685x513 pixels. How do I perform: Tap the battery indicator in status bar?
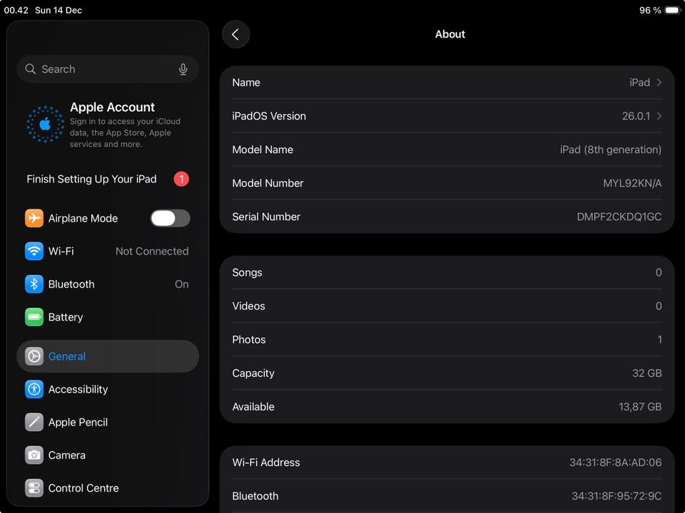pos(673,10)
